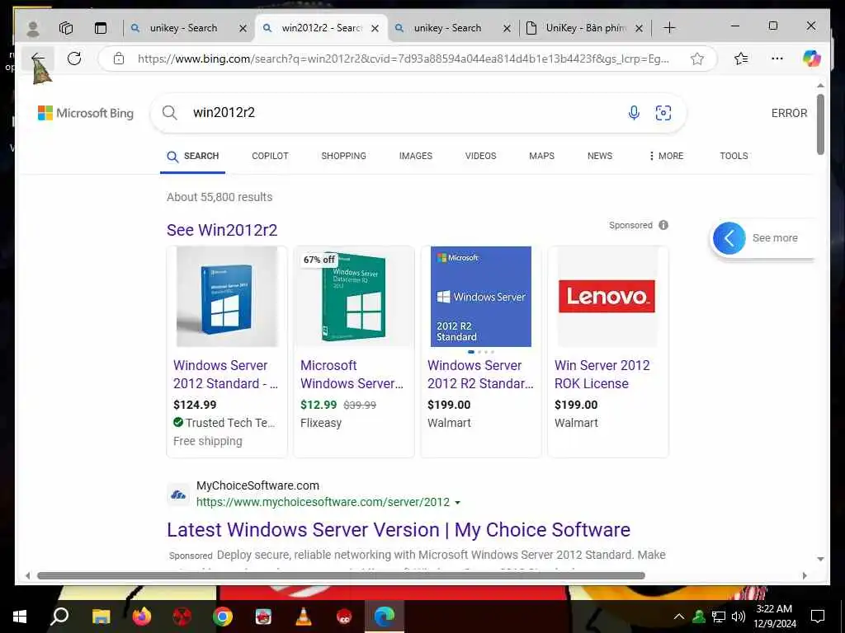This screenshot has height=633, width=845.
Task: Click the blue See more arrow
Action: (x=729, y=238)
